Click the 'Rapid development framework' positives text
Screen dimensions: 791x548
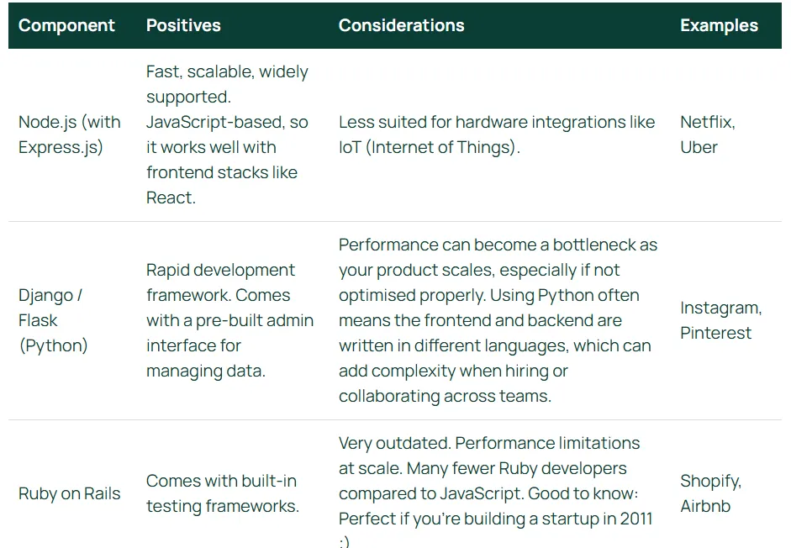tap(220, 282)
